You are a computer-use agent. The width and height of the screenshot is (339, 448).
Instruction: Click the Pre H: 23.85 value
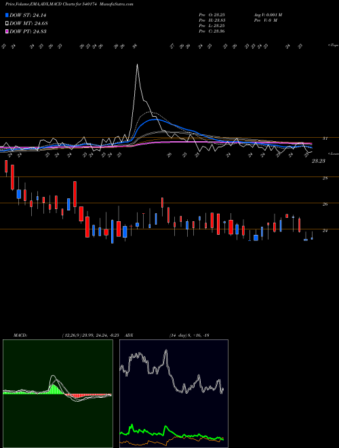tap(212, 20)
